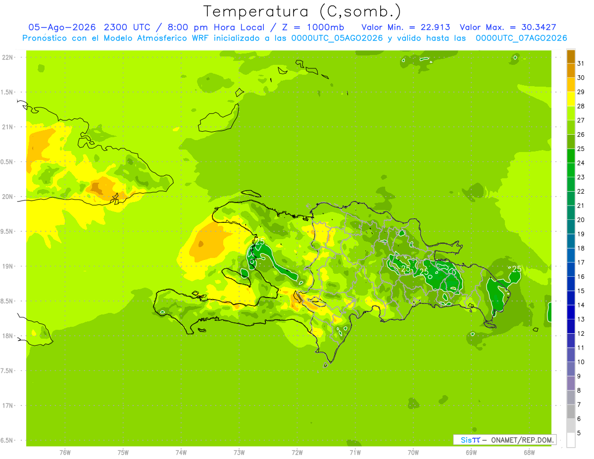Click the legend swatch between 26 and 27
This screenshot has height=459, width=594.
point(571,127)
